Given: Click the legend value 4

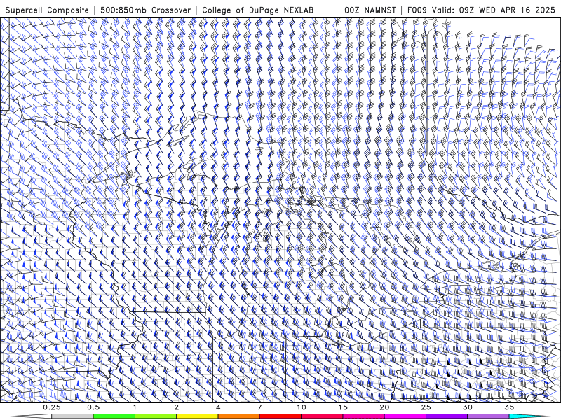Looking at the screenshot, I should pos(218,407).
